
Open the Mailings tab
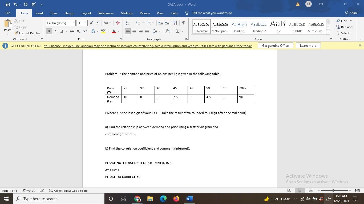tap(126, 13)
